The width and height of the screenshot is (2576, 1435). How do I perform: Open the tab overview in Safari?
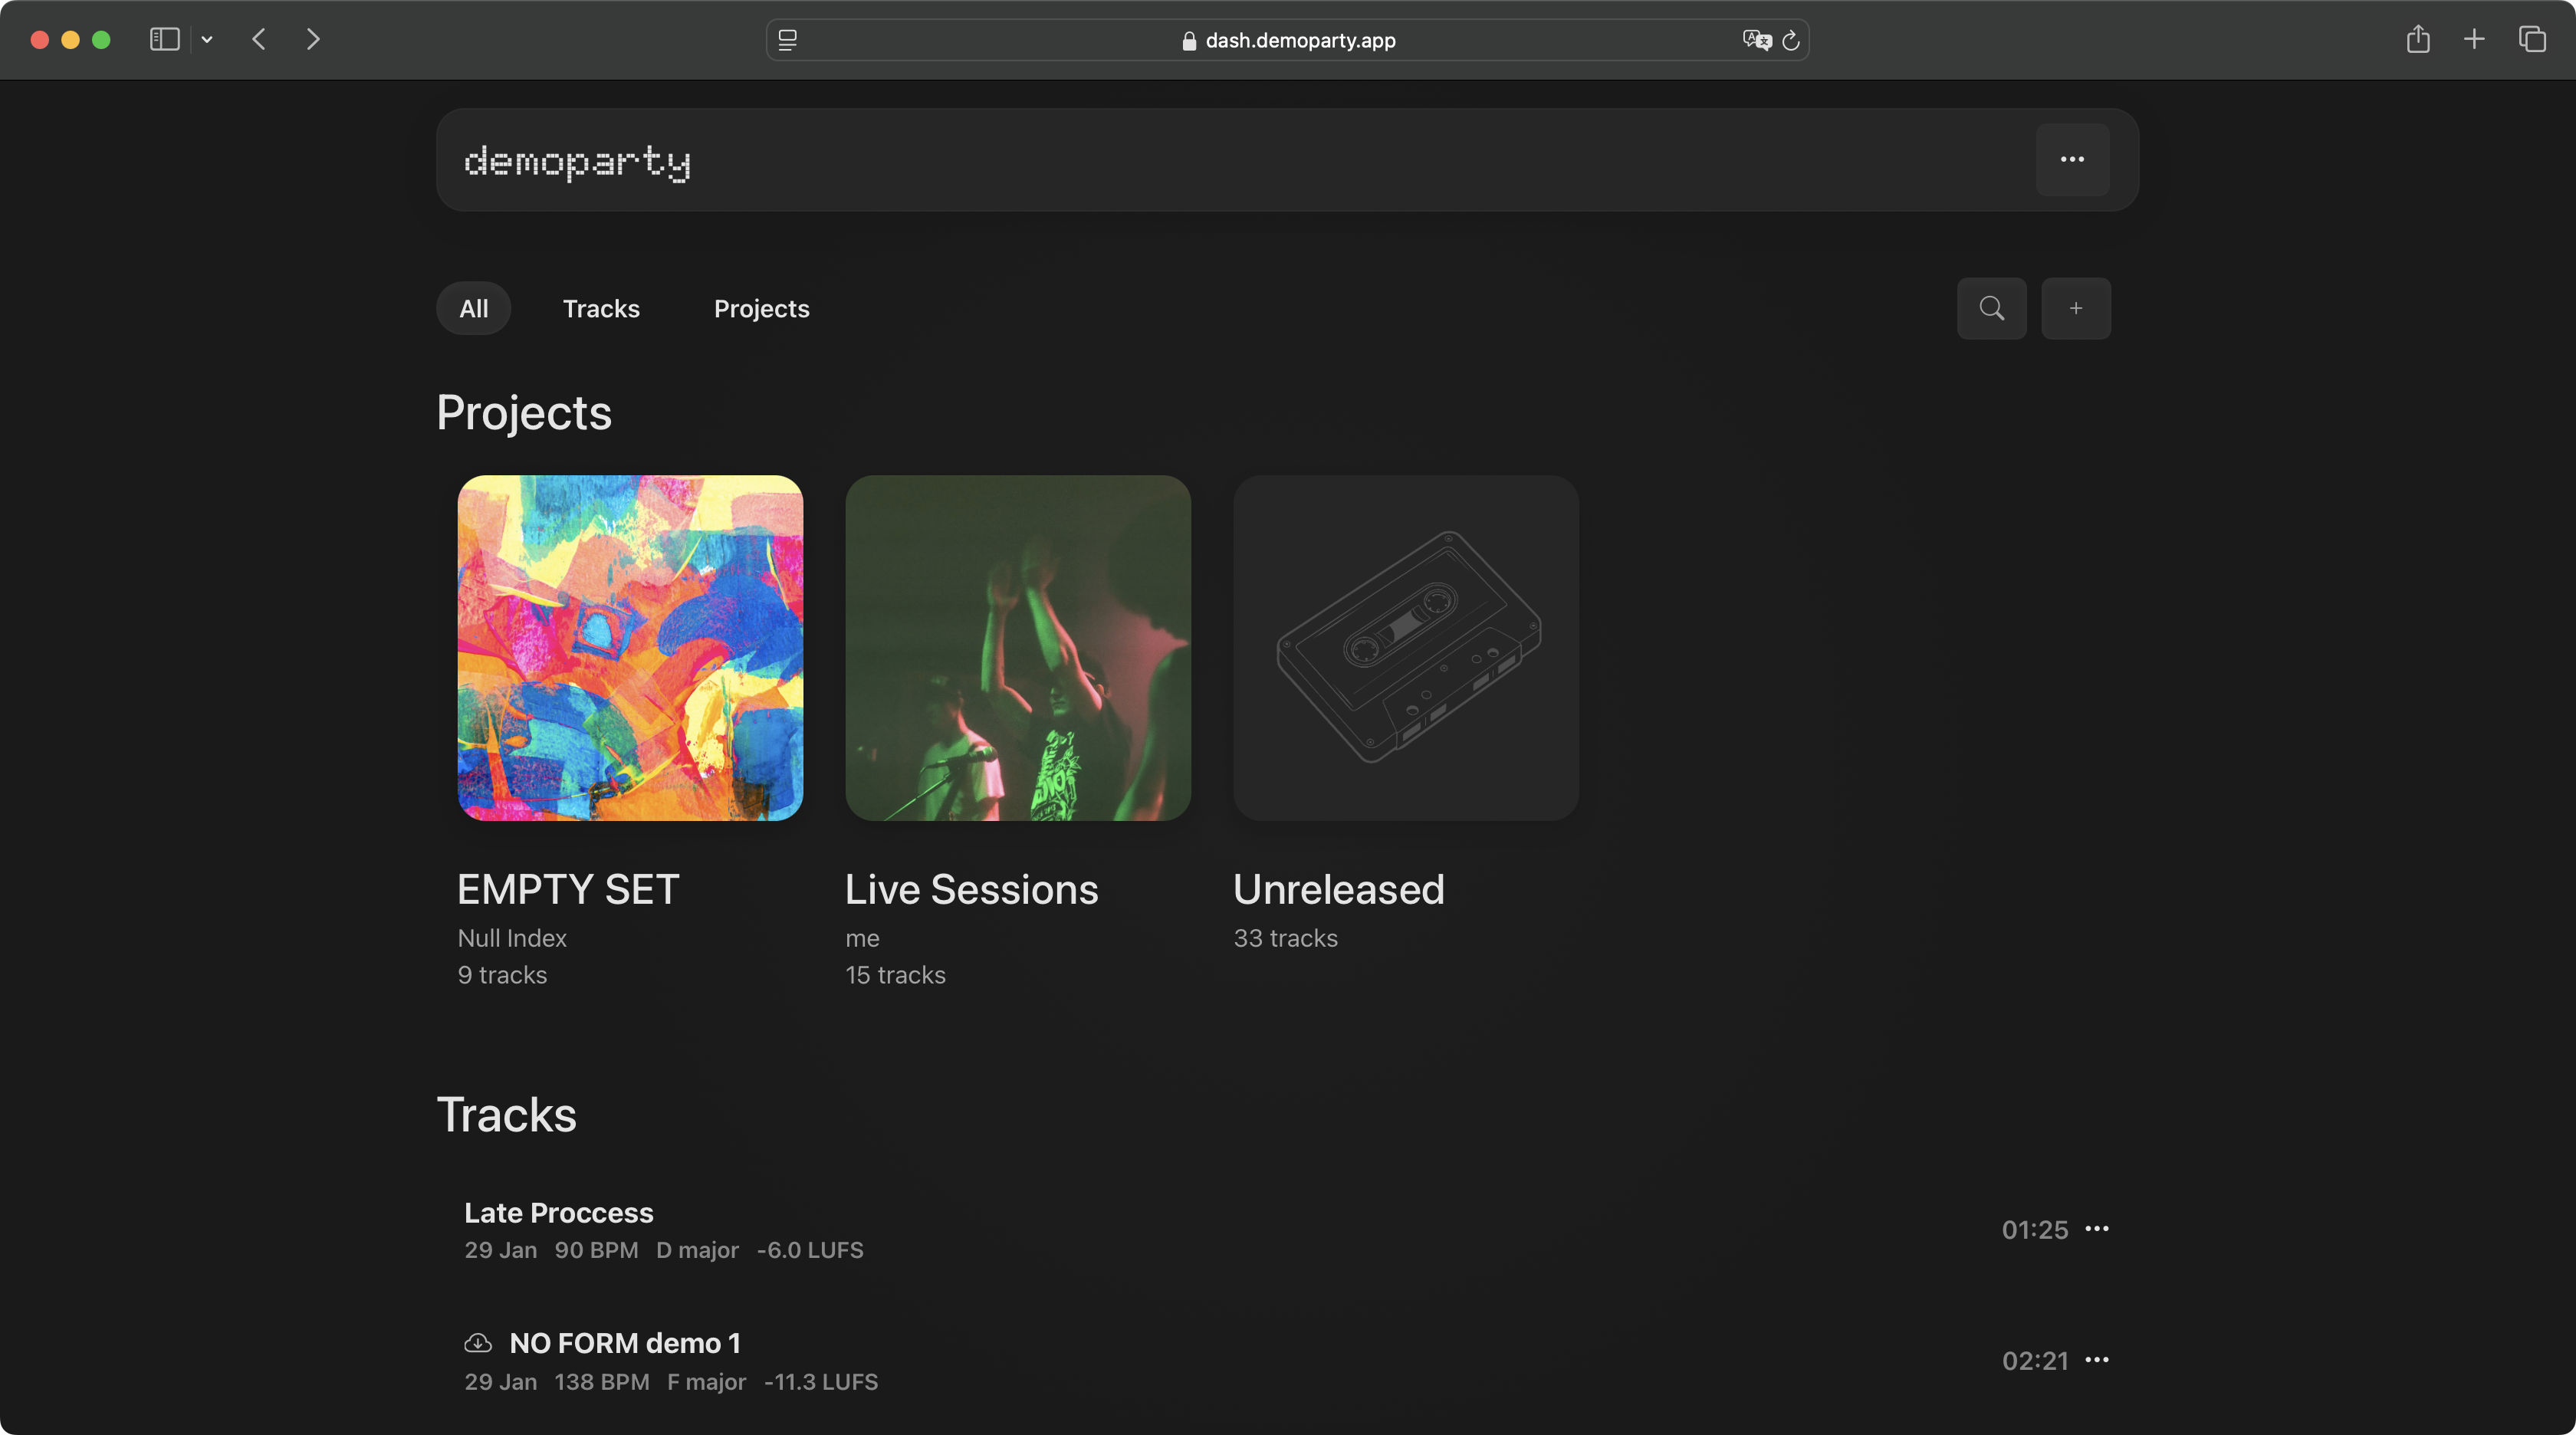tap(2533, 40)
